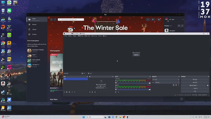Undock the OBS audio mixer panel header icon
This screenshot has width=211, height=119.
coord(150,76)
